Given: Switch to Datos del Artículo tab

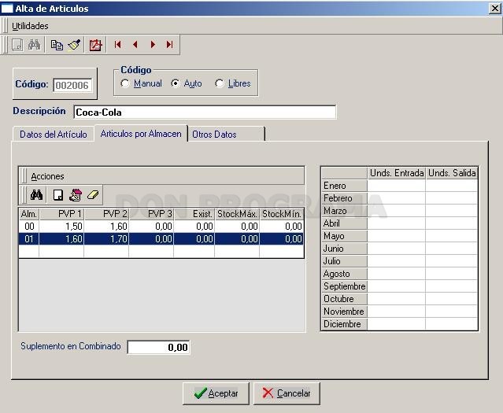Looking at the screenshot, I should pos(54,134).
